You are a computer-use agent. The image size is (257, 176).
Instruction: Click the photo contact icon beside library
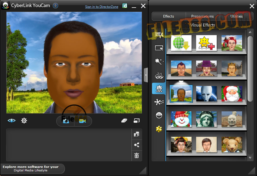[137, 134]
